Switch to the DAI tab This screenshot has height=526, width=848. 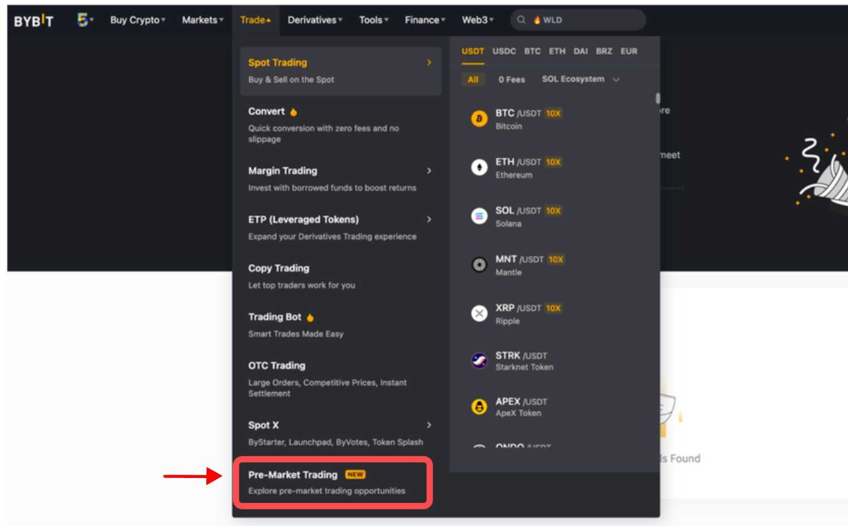tap(581, 51)
